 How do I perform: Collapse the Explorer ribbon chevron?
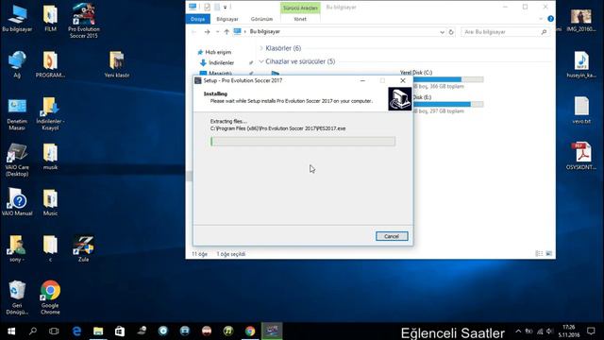pyautogui.click(x=541, y=19)
